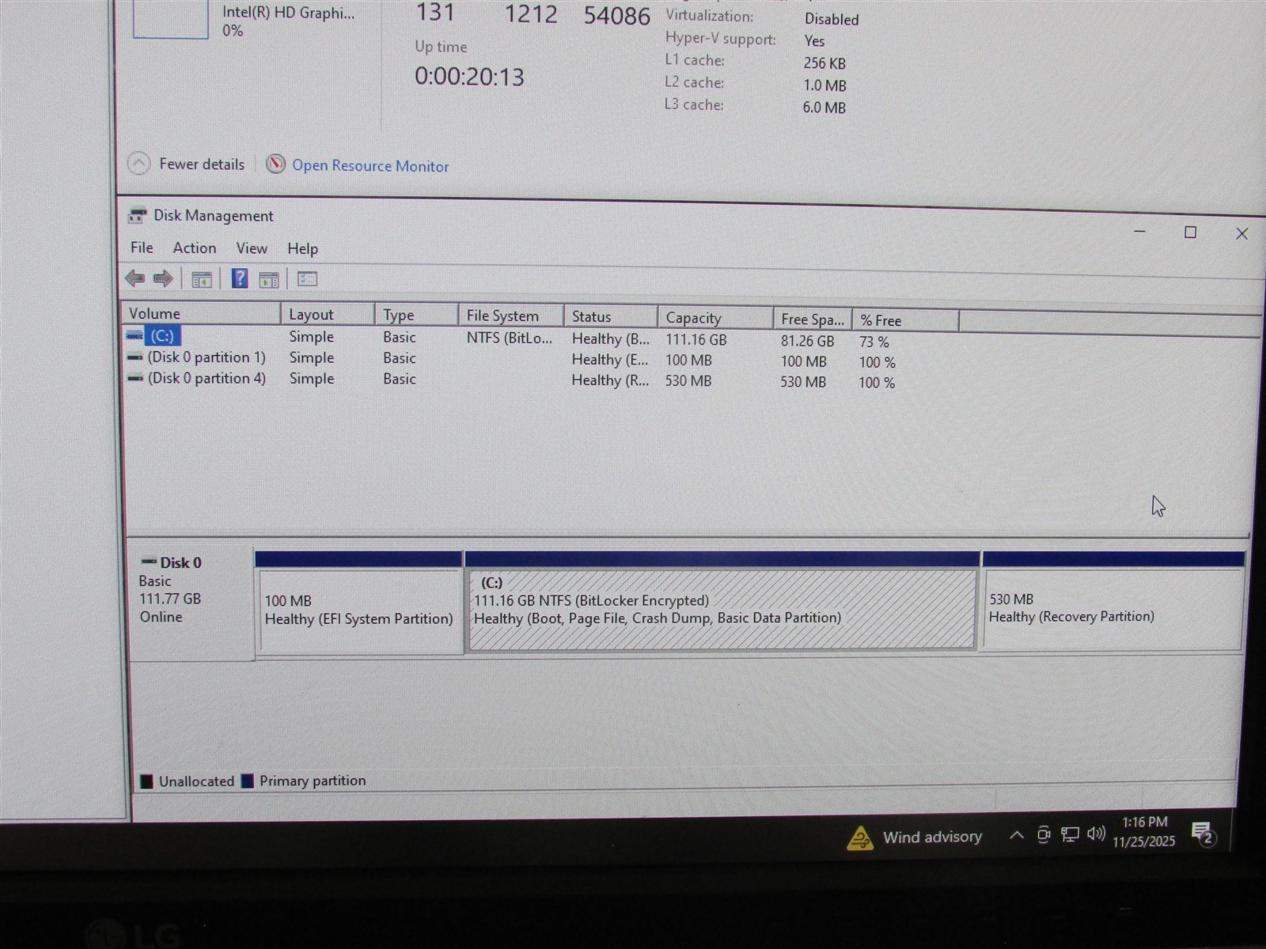
Task: Sort by the File System column header
Action: pos(511,316)
